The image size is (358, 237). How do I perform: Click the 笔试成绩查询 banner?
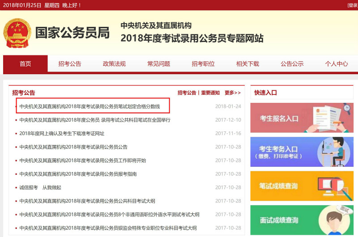[302, 186]
